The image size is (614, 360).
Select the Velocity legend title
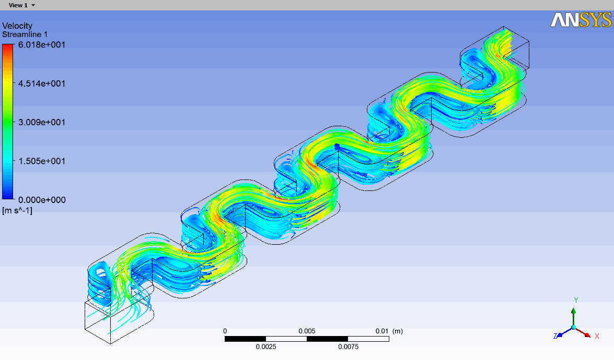click(x=16, y=26)
